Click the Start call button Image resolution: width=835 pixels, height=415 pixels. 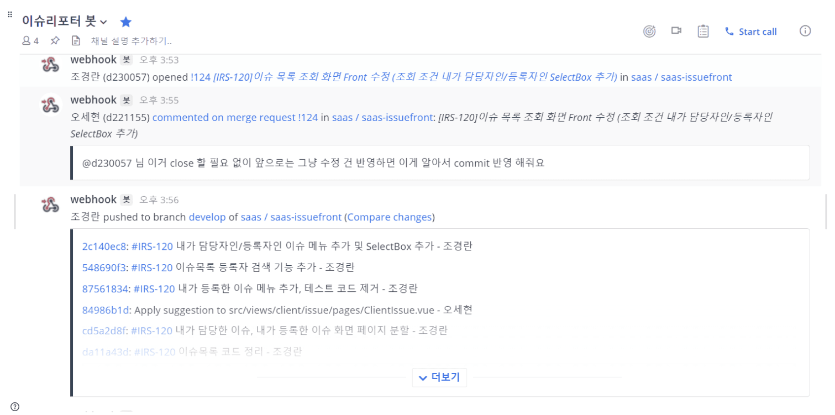(751, 31)
